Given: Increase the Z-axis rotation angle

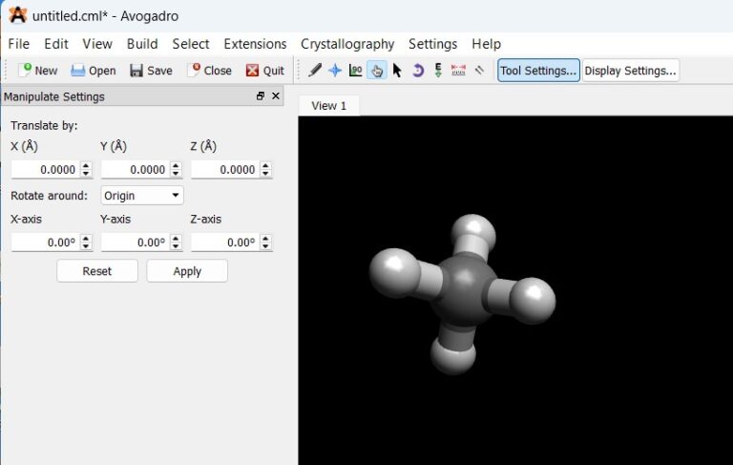Looking at the screenshot, I should click(265, 238).
